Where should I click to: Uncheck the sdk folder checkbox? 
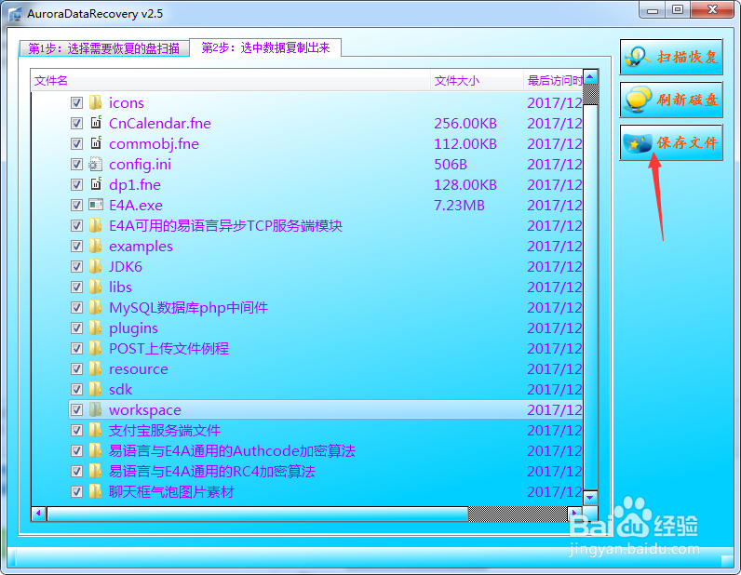[x=76, y=389]
